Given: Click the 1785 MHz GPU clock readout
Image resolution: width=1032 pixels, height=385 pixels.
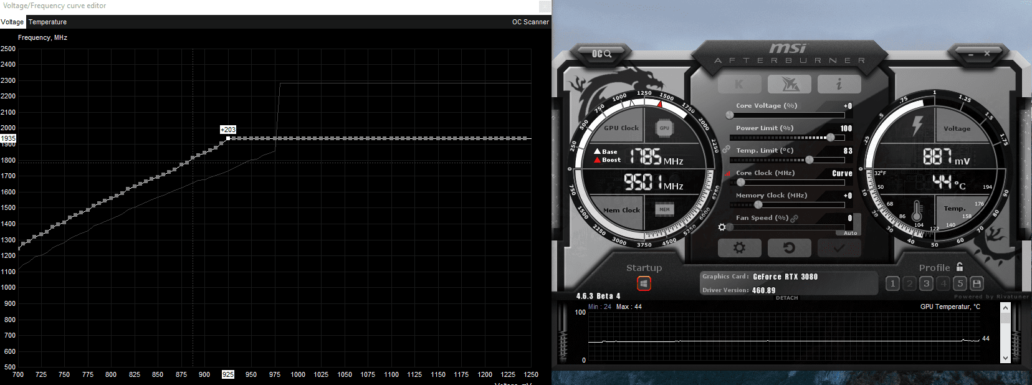Looking at the screenshot, I should coord(656,156).
